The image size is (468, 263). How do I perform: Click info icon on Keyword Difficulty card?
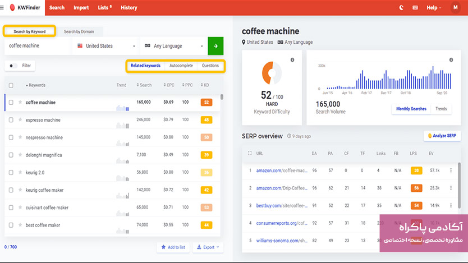click(292, 60)
